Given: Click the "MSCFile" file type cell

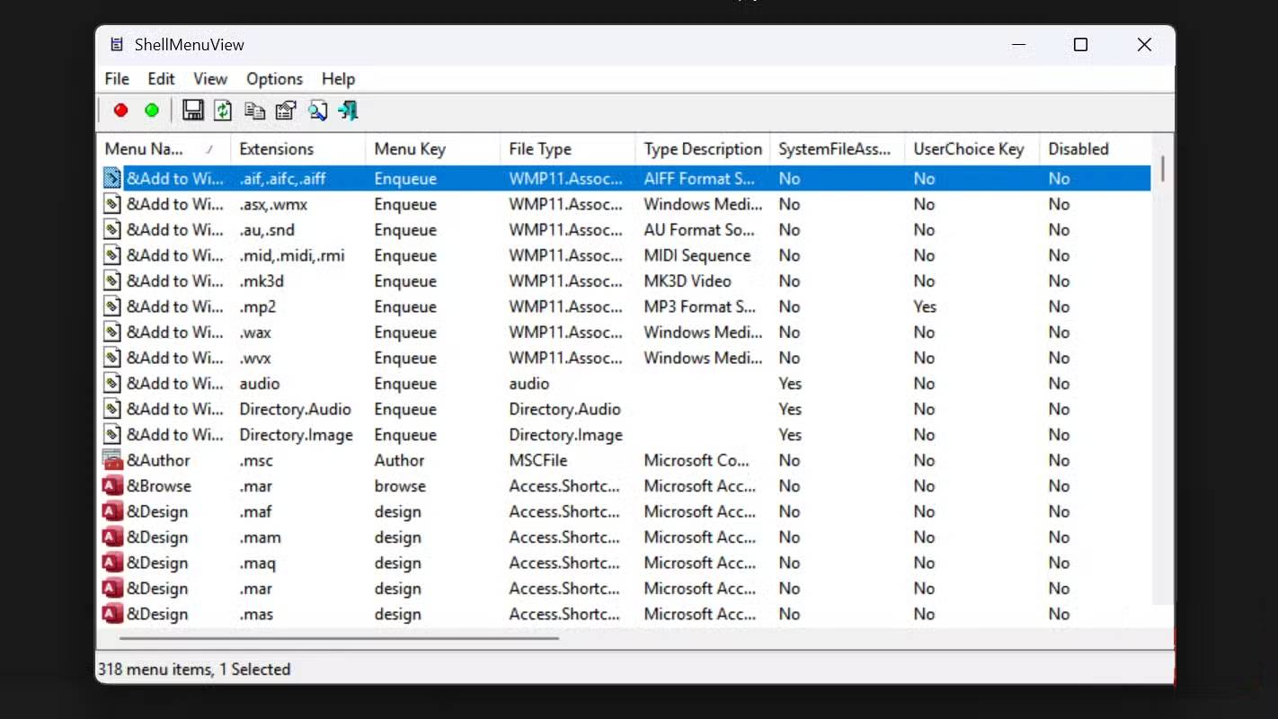Looking at the screenshot, I should (x=538, y=460).
